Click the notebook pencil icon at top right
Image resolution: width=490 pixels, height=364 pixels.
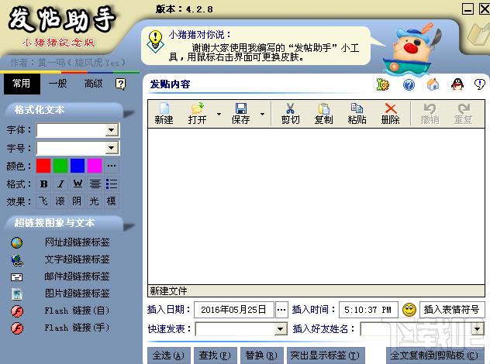tap(478, 34)
